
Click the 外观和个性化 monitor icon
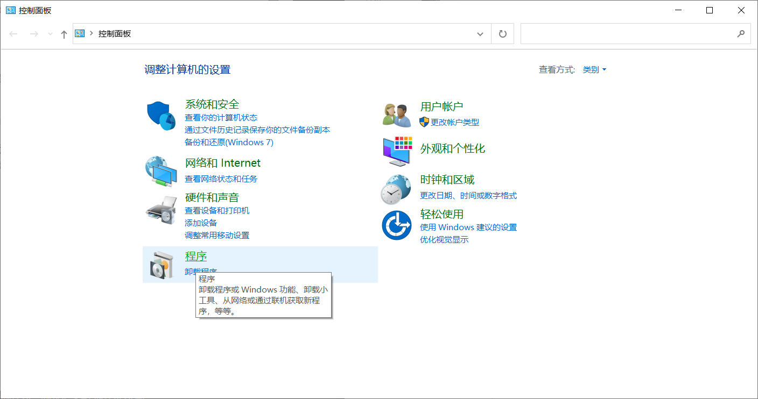397,151
